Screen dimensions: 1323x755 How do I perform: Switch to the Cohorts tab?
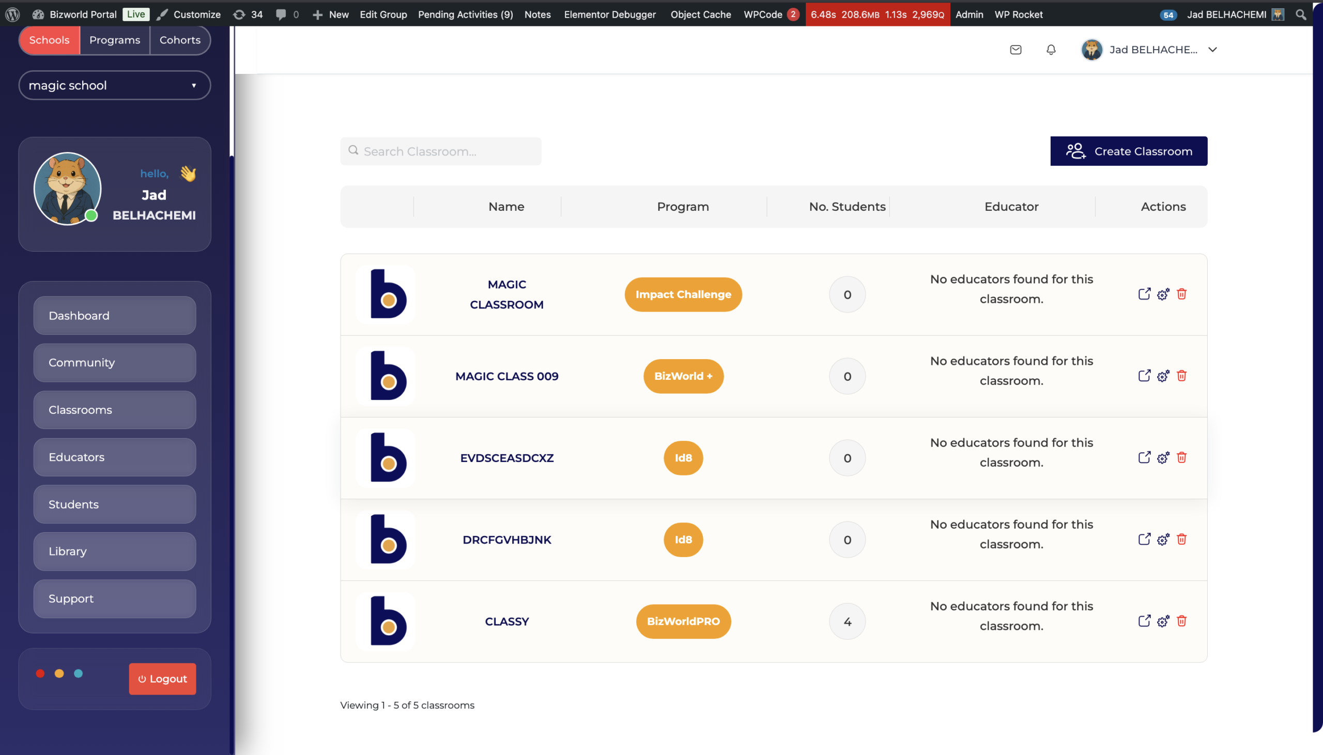pyautogui.click(x=180, y=40)
